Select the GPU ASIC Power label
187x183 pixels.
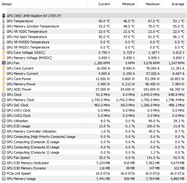(x=19, y=89)
